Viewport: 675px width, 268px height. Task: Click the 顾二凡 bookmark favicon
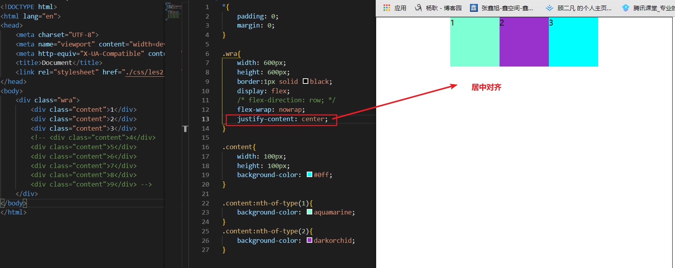pos(549,8)
